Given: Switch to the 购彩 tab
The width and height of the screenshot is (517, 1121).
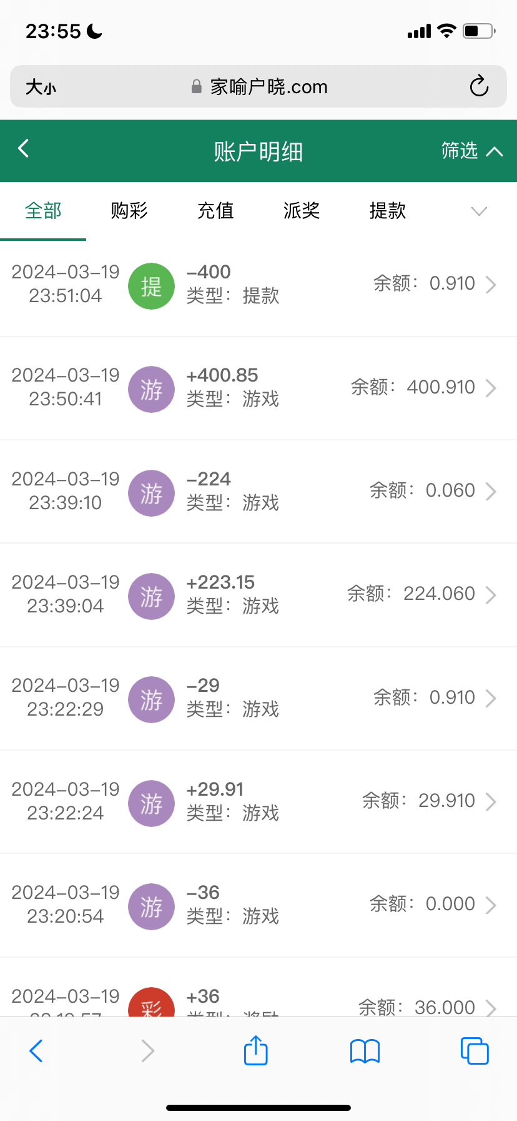Looking at the screenshot, I should (129, 211).
